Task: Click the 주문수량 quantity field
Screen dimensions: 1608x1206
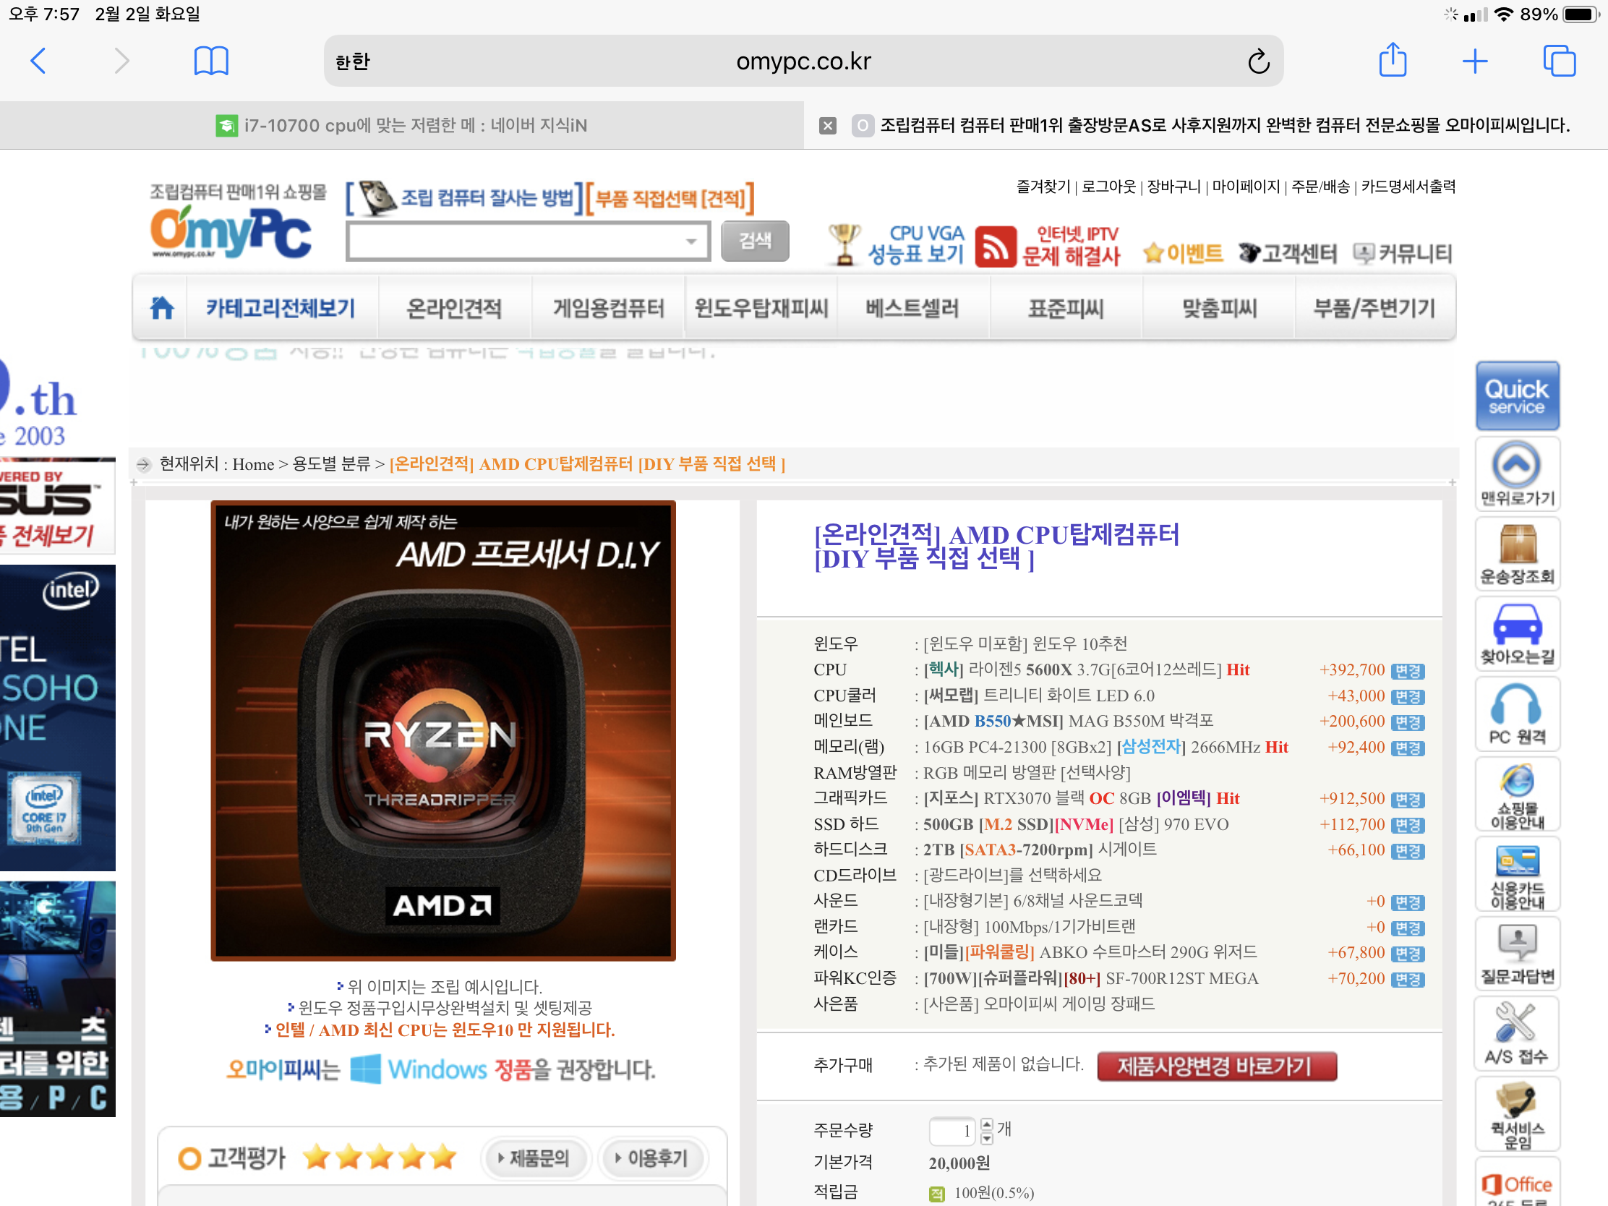Action: pyautogui.click(x=951, y=1131)
